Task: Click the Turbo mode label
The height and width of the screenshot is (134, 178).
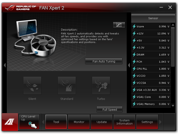Action: click(101, 99)
